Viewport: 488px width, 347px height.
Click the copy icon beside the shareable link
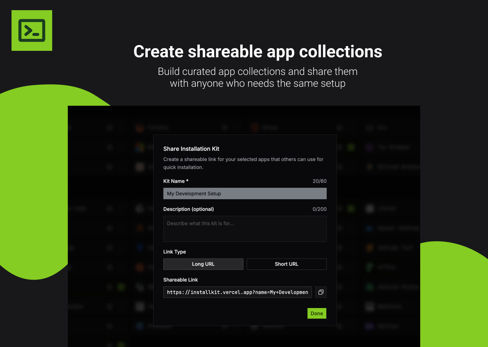pos(321,292)
